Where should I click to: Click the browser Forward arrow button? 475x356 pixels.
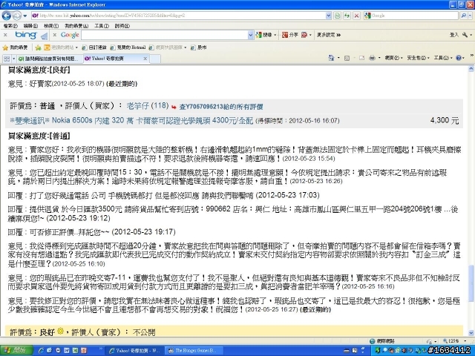[x=17, y=16]
